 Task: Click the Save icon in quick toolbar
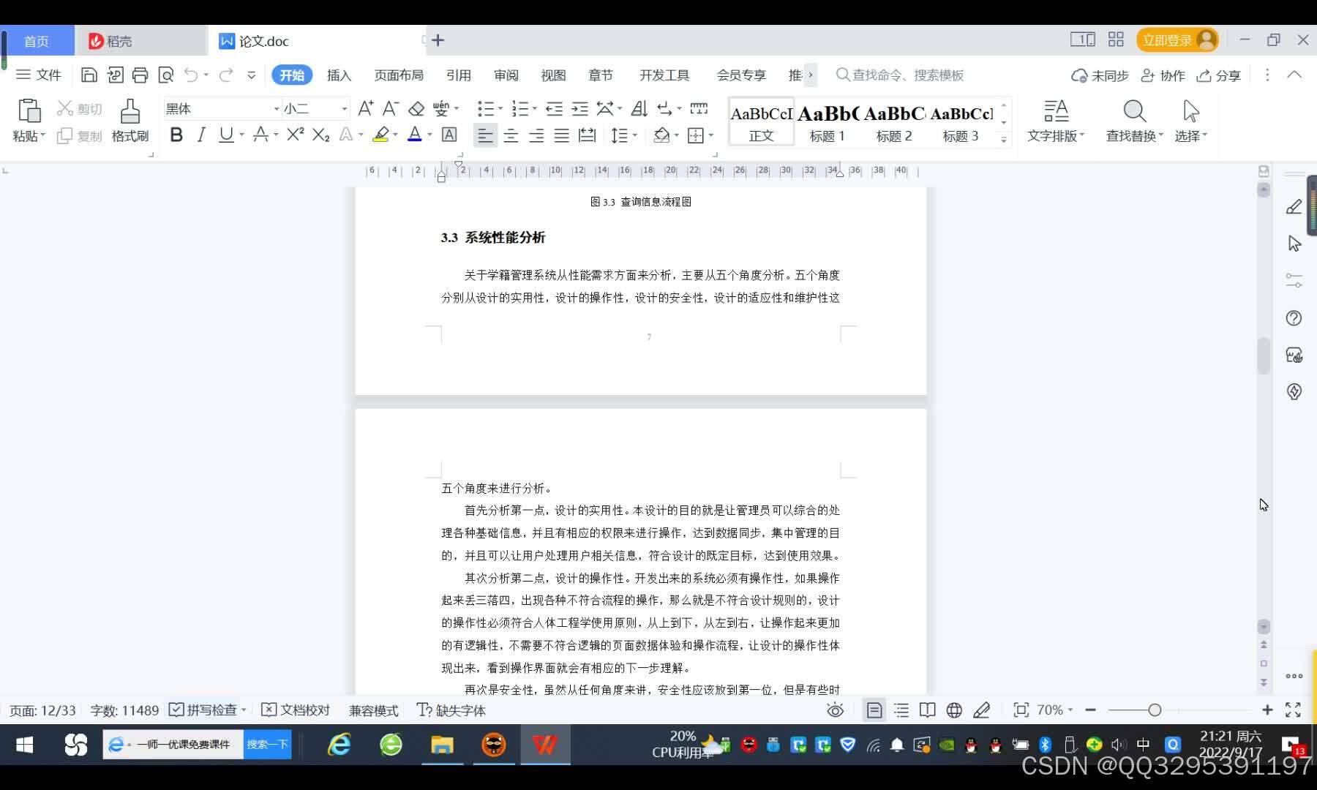[89, 75]
